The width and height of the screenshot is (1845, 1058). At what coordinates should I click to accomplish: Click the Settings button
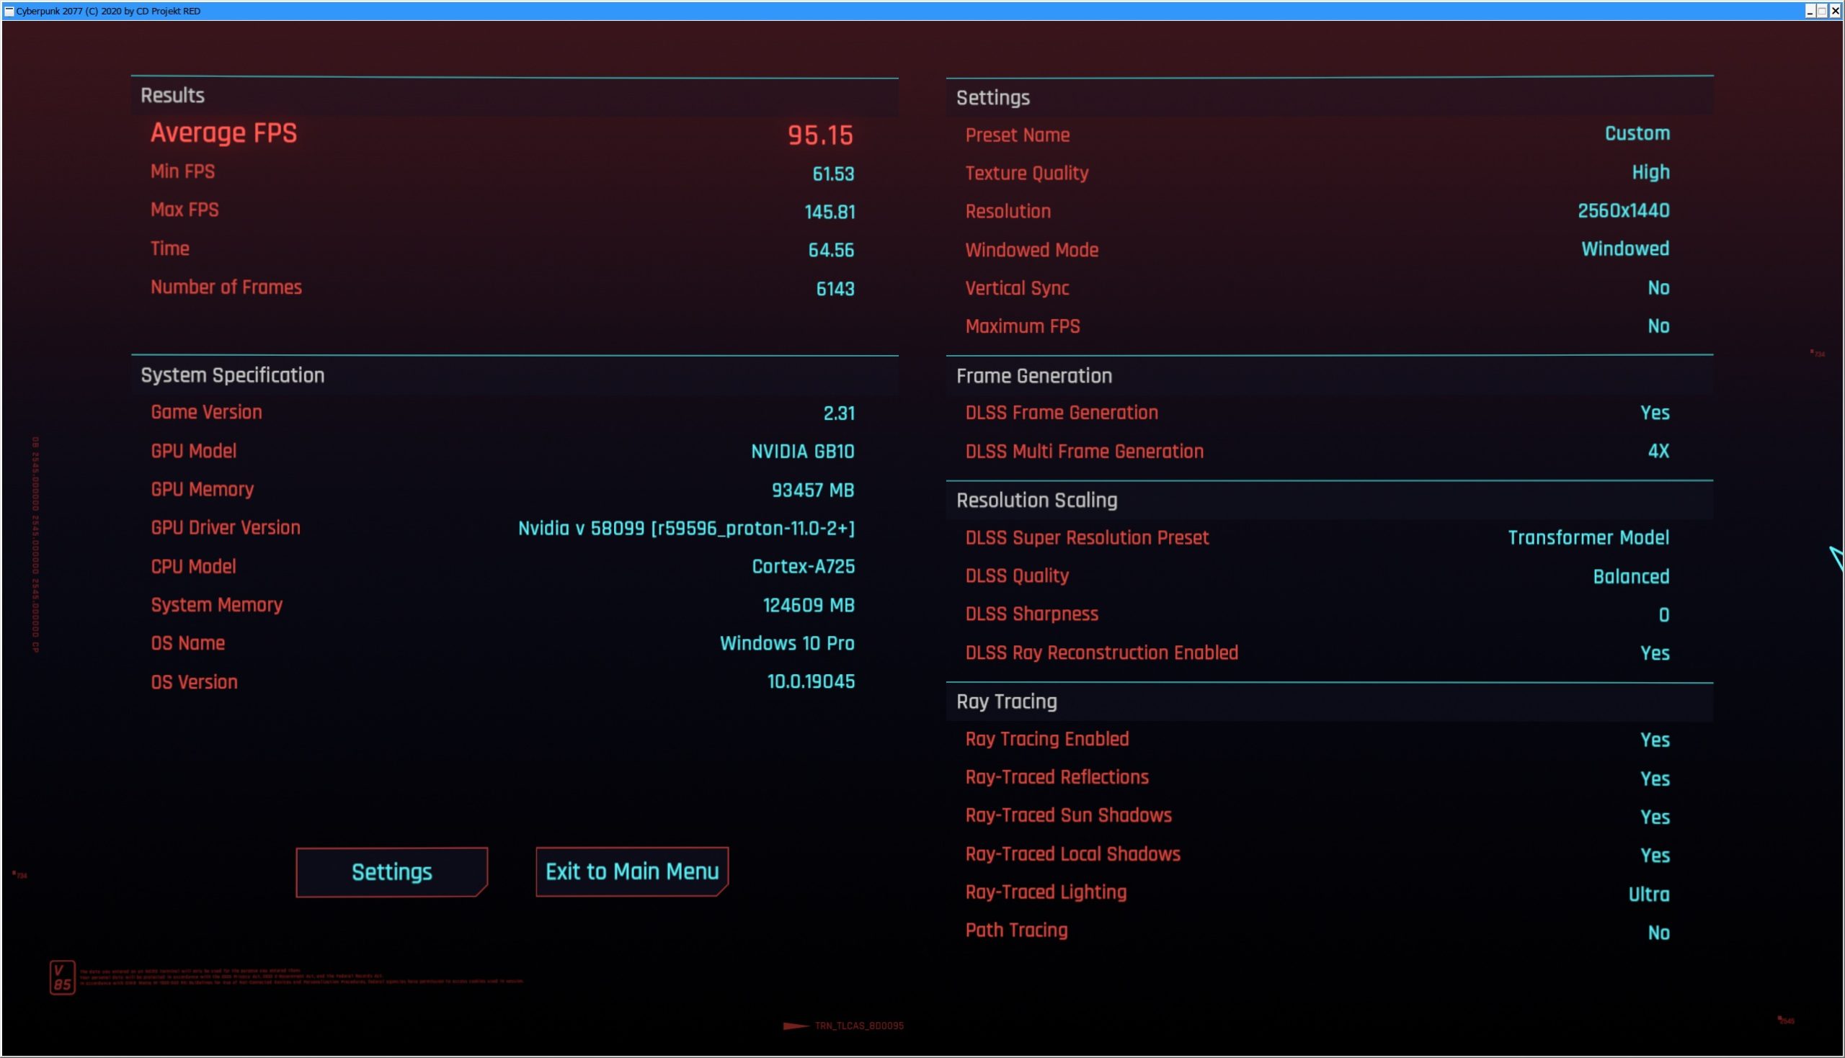[x=391, y=872]
